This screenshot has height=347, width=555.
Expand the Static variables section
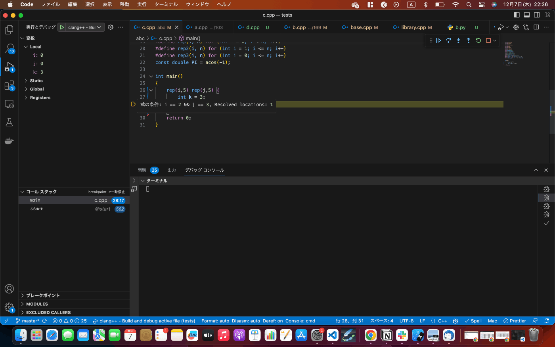pyautogui.click(x=36, y=81)
